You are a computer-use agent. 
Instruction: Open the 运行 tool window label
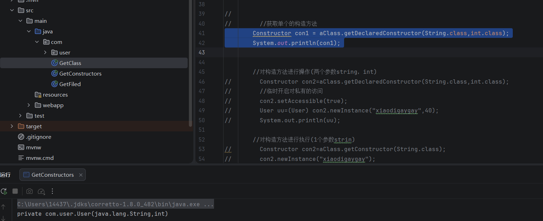(x=5, y=175)
